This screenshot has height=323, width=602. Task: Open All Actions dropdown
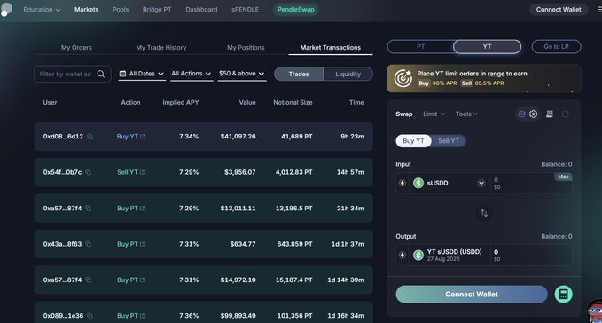pos(191,74)
